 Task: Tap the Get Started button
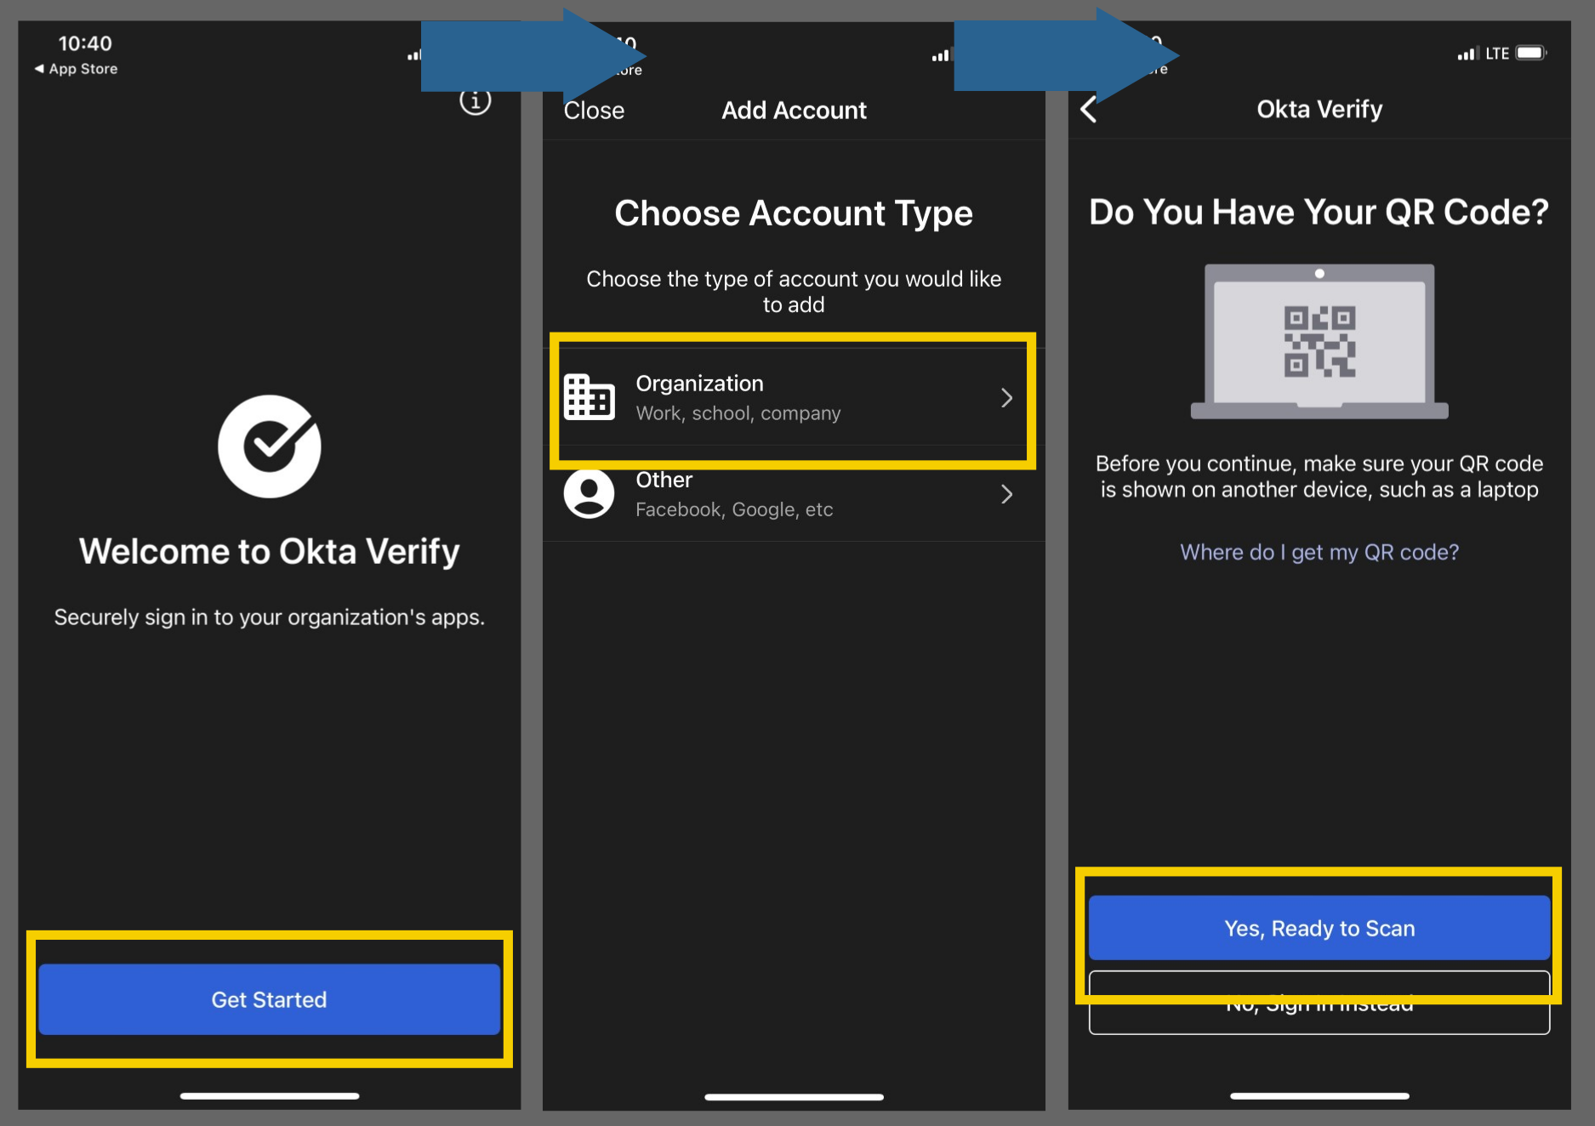(x=269, y=999)
